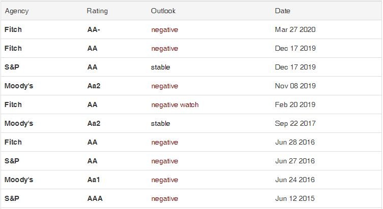Select the Jun 12 2015 date cell

[295, 198]
